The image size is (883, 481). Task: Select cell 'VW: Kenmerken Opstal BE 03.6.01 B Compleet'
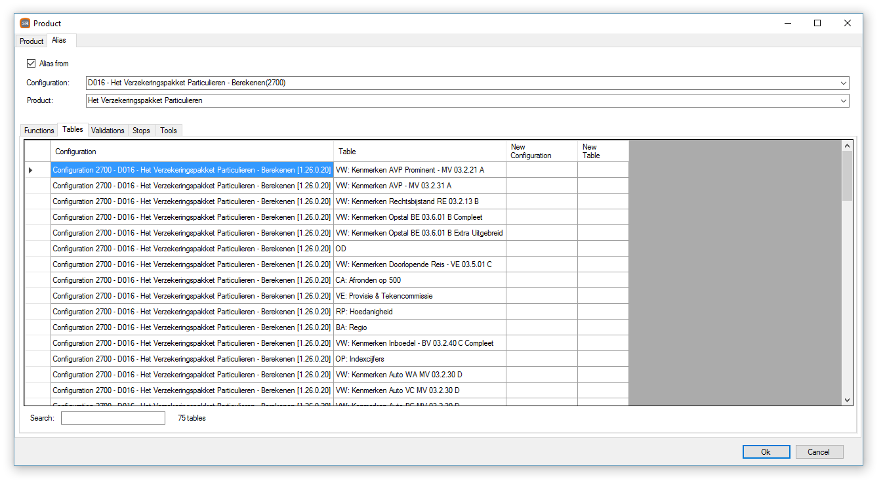coord(420,217)
